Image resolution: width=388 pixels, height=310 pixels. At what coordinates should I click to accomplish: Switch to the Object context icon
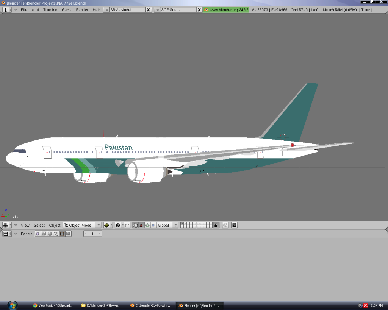pyautogui.click(x=56, y=234)
